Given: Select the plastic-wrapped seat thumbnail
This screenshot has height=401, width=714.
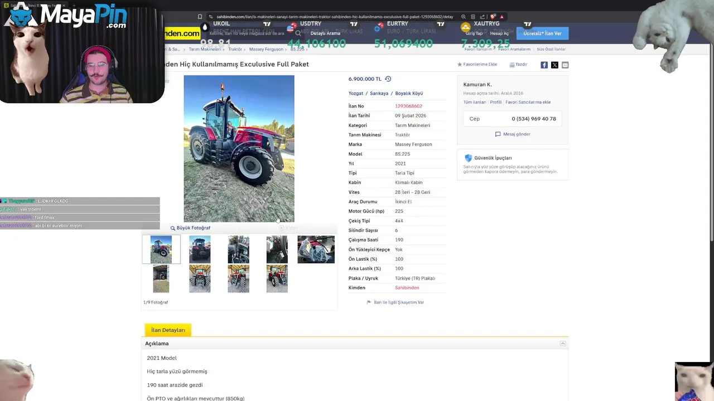Looking at the screenshot, I should coord(316,249).
